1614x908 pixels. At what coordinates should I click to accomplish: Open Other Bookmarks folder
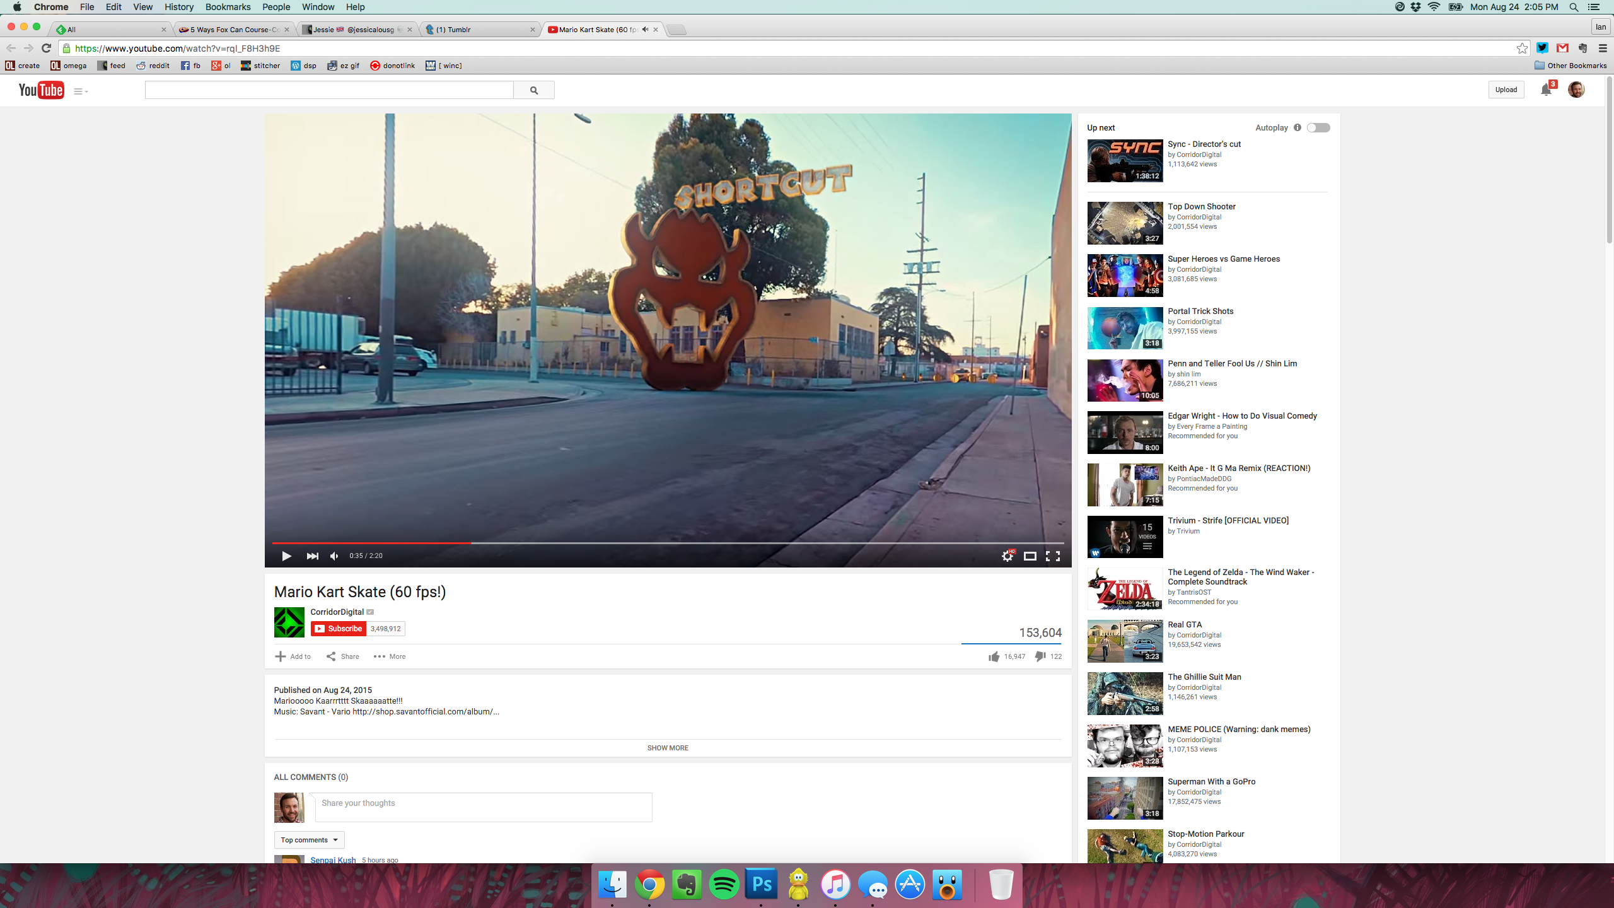(1570, 66)
